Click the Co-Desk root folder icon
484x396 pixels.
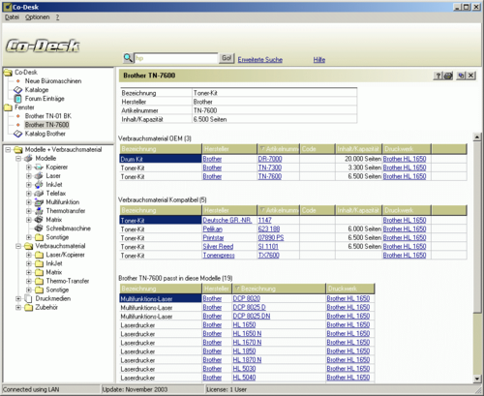[x=8, y=73]
